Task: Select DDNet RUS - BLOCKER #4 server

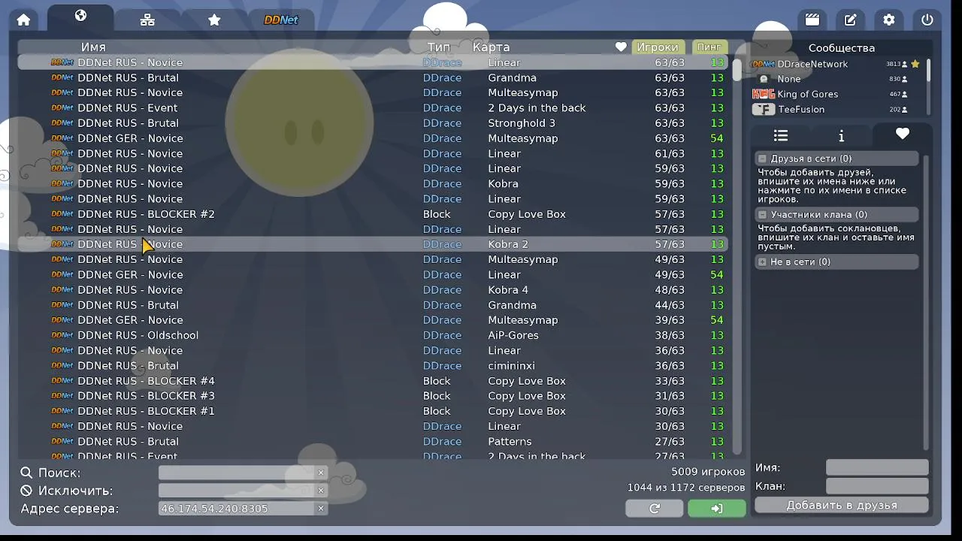Action: click(x=373, y=381)
